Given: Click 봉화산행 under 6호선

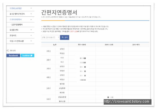Looking at the screenshot, I should [x=62, y=101].
